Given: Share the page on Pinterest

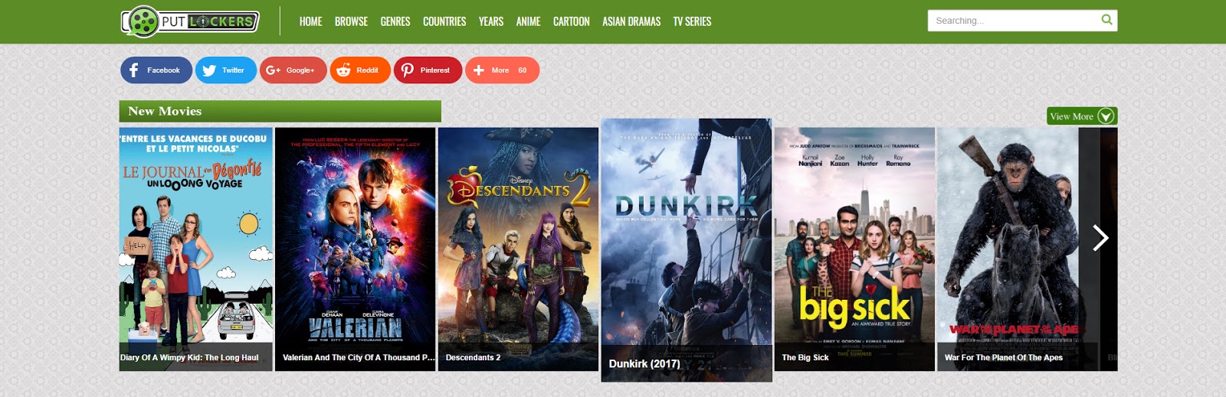Looking at the screenshot, I should pos(428,70).
